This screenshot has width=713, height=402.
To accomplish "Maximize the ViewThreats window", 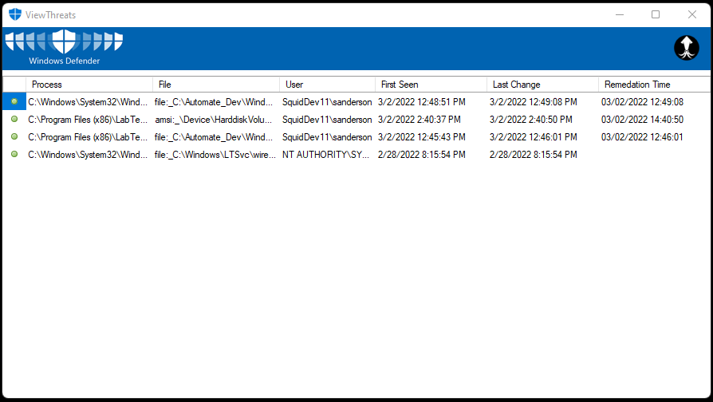I will (656, 14).
